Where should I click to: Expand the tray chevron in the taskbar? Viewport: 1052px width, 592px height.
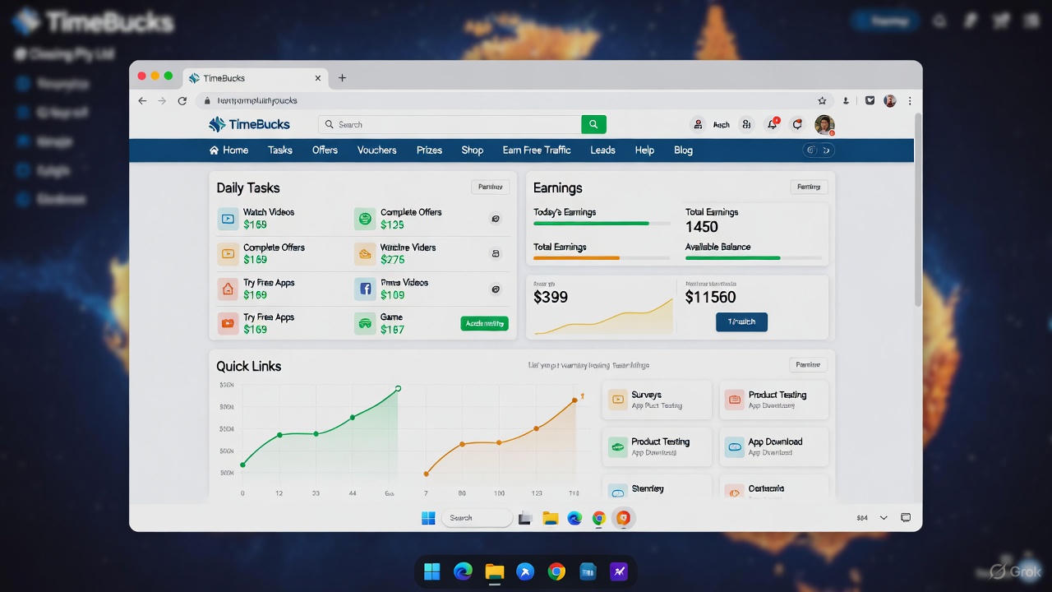[884, 518]
